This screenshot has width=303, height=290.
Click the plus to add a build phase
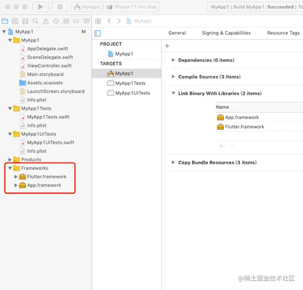(167, 46)
